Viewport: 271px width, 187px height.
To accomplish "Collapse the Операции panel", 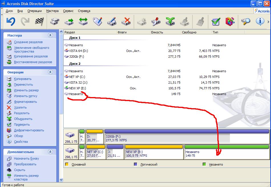I will point(50,72).
